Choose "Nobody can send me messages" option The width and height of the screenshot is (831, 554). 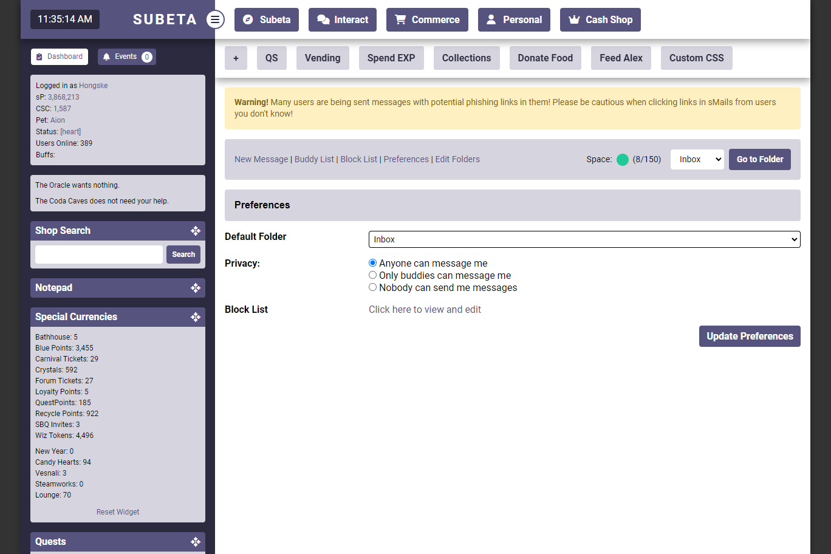click(x=373, y=287)
